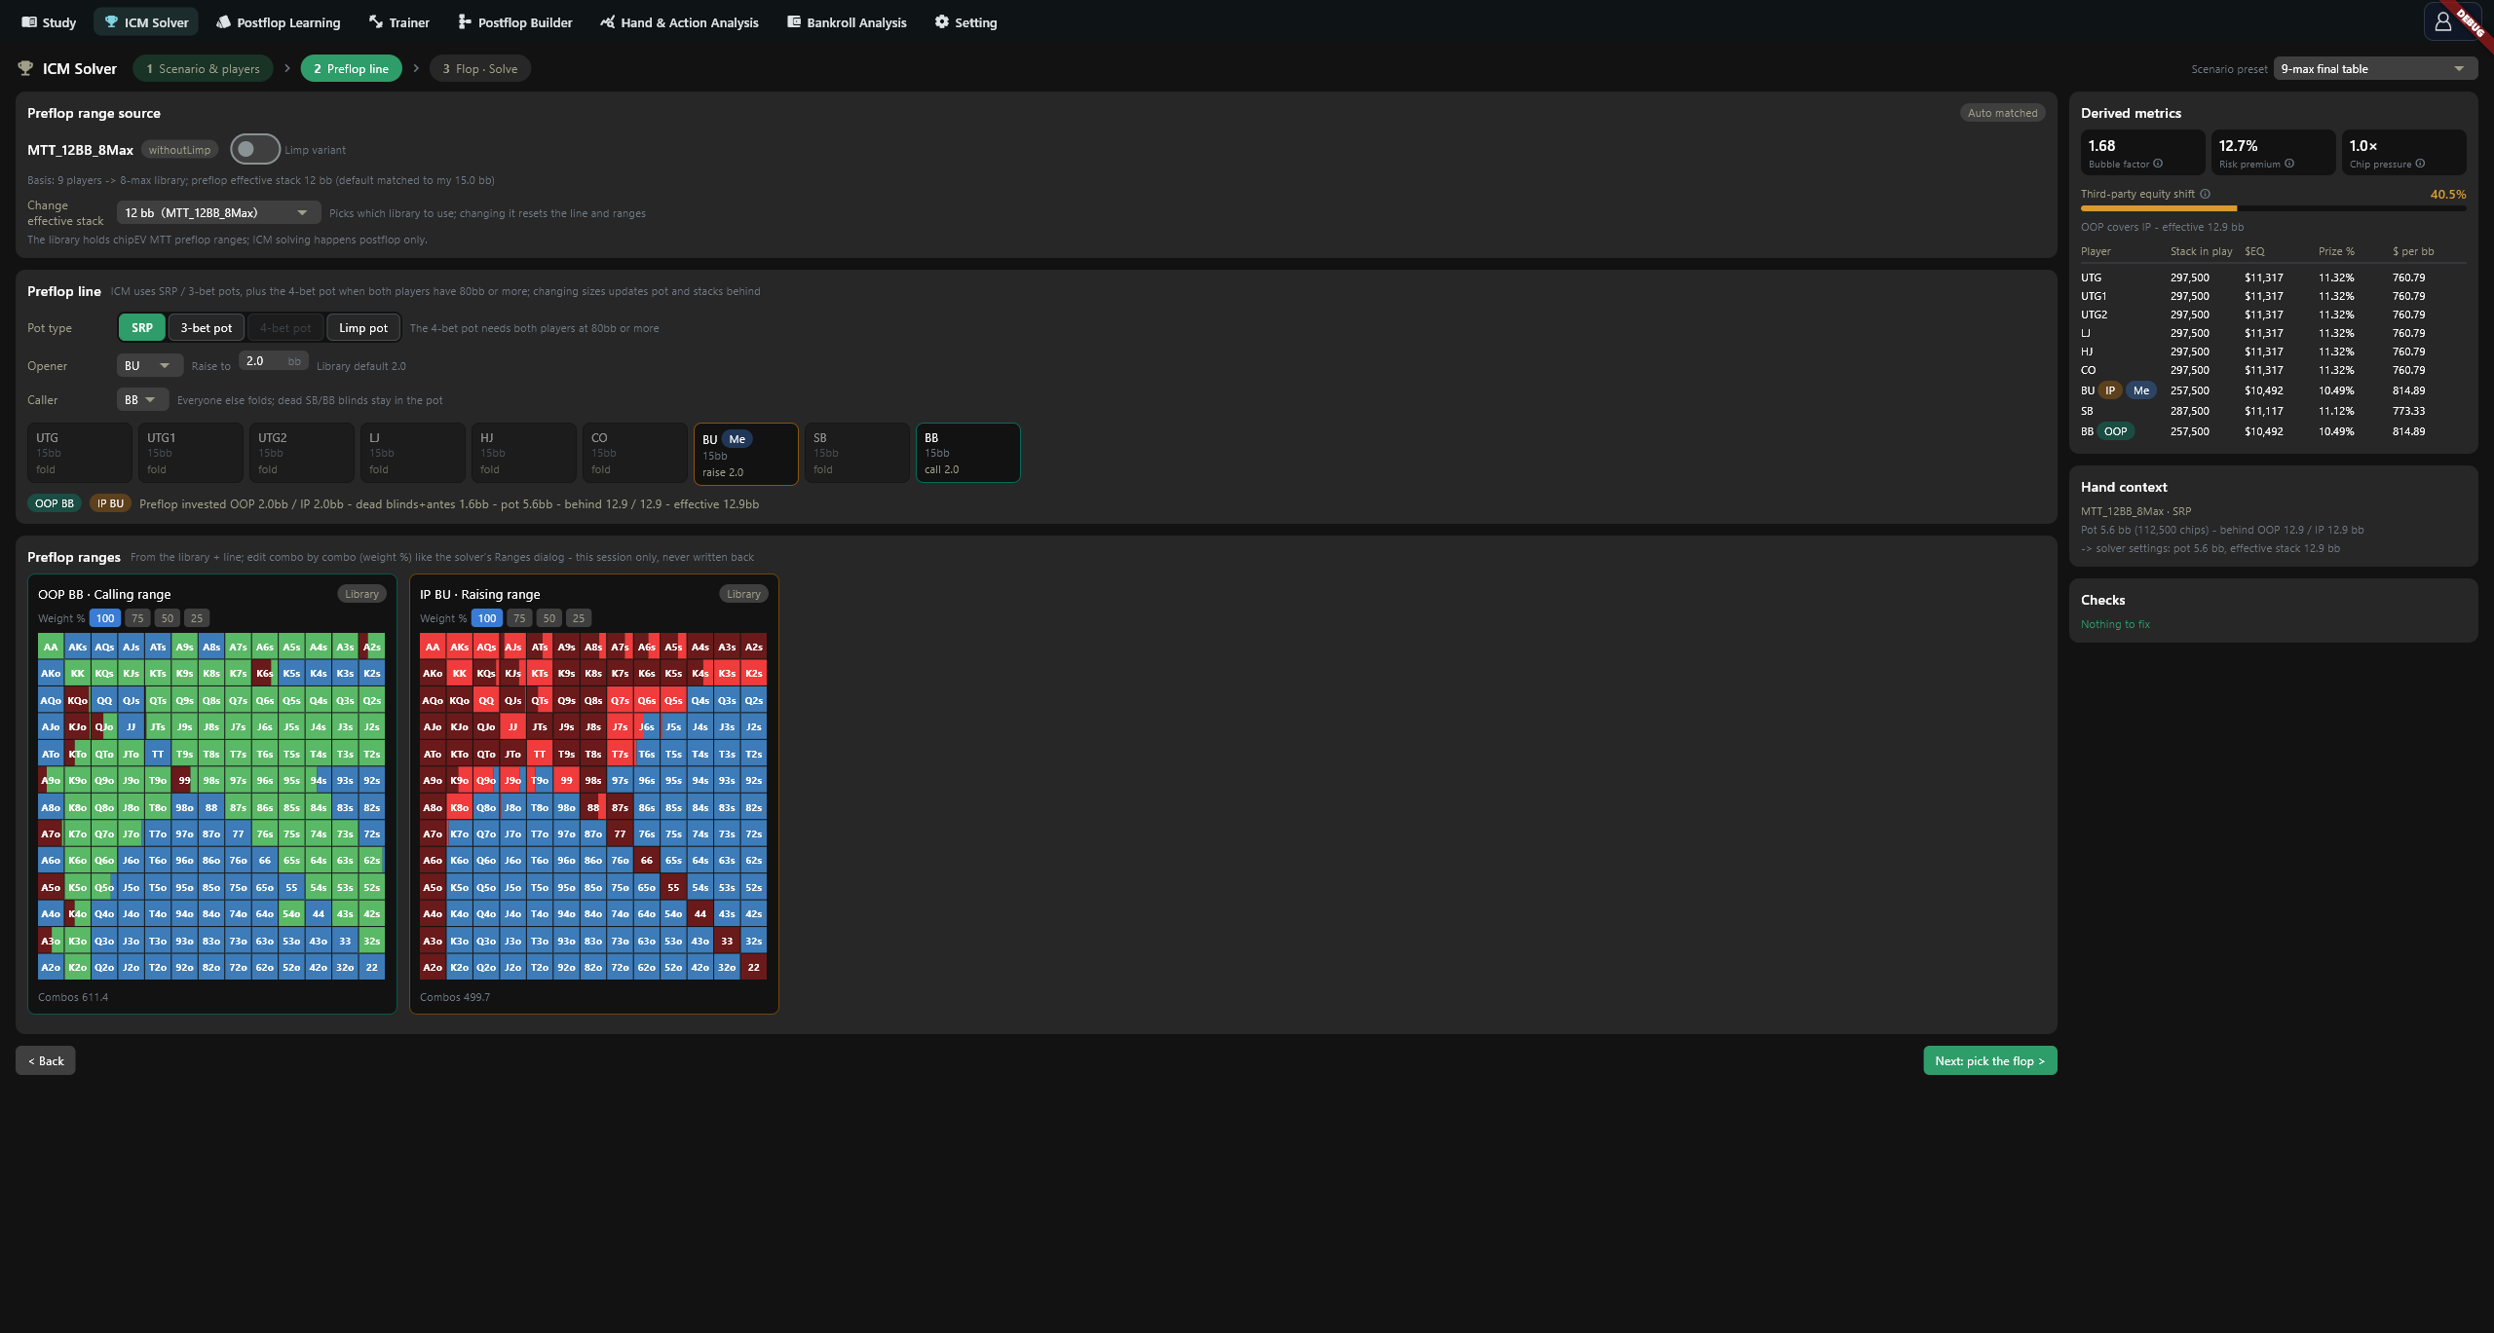
Task: Open the Trainer tab
Action: click(398, 22)
